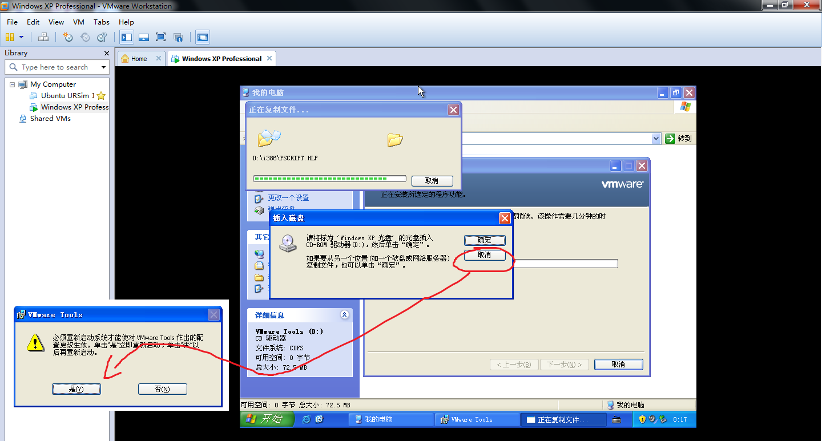Click the second quick launch icon beside IE
Image resolution: width=822 pixels, height=441 pixels.
319,419
